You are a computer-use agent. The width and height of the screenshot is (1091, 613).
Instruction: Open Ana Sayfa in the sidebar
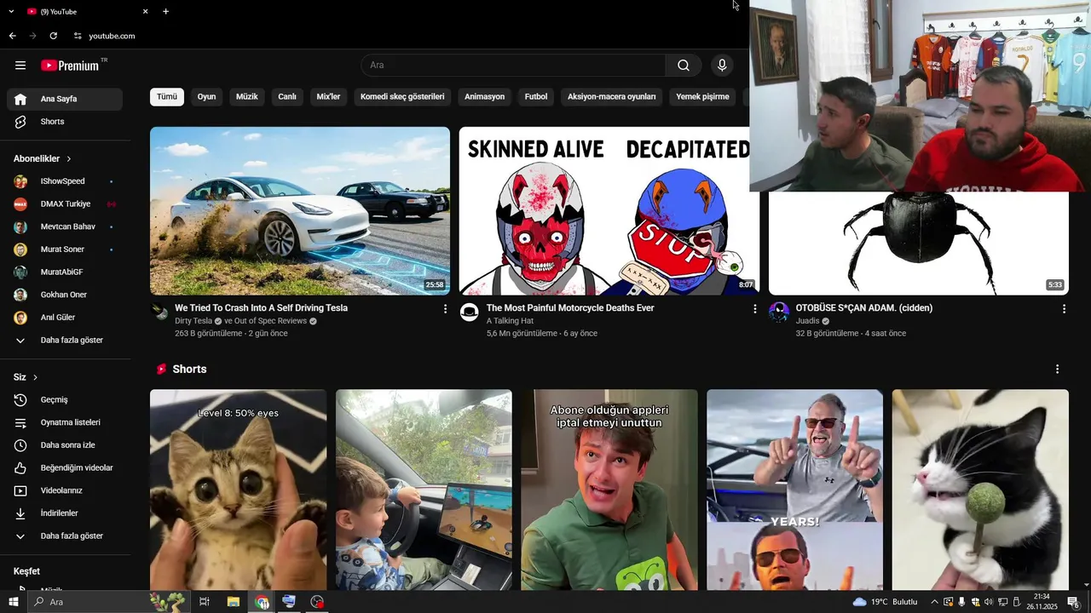[x=65, y=99]
